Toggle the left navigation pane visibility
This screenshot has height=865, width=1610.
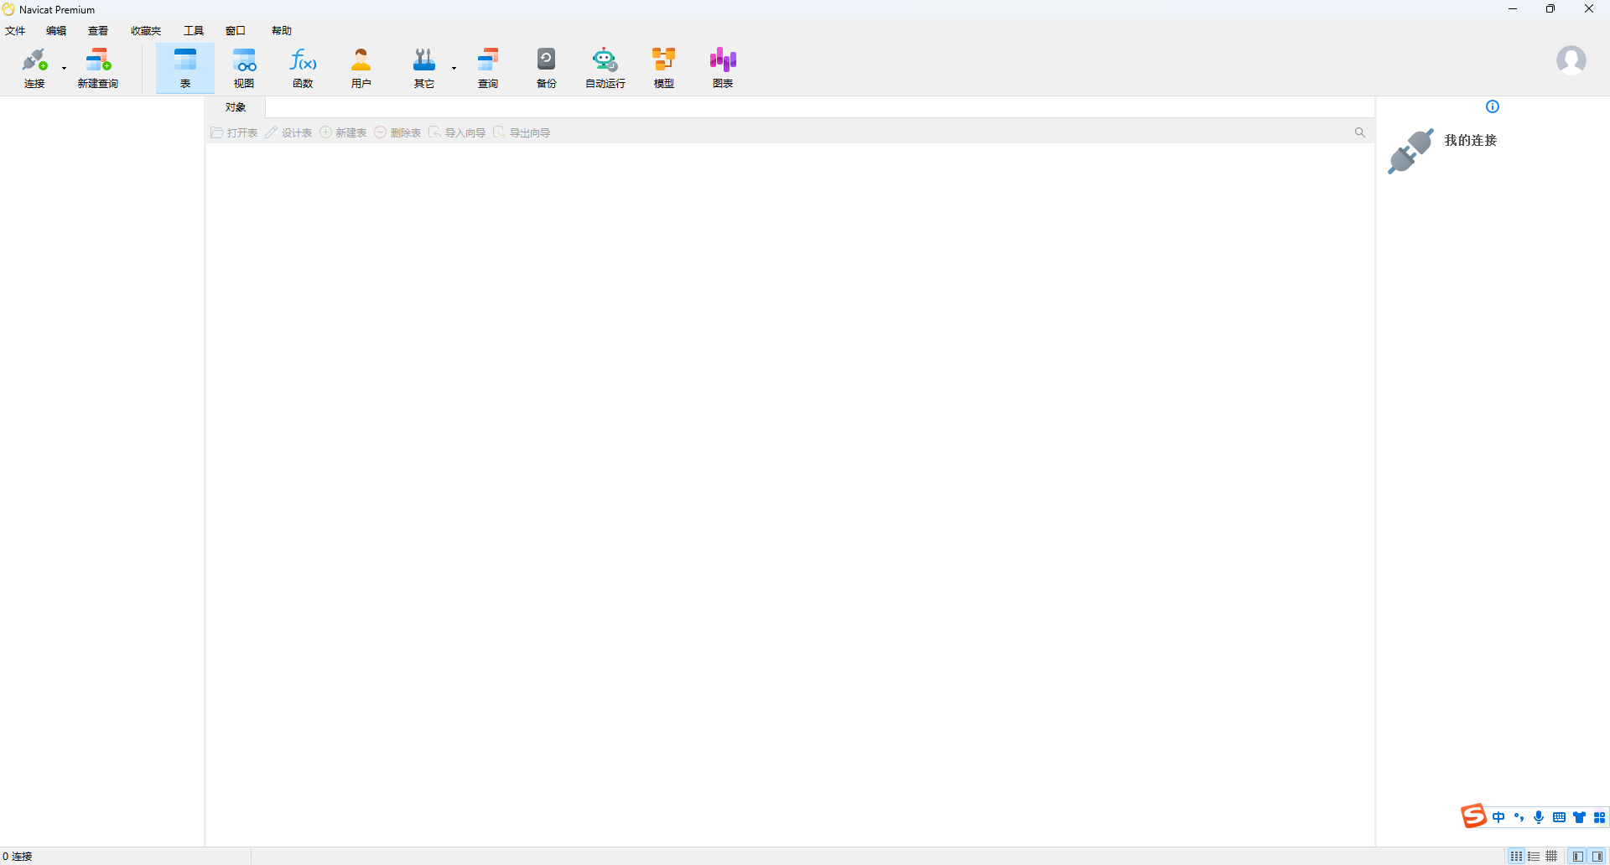tap(1578, 856)
